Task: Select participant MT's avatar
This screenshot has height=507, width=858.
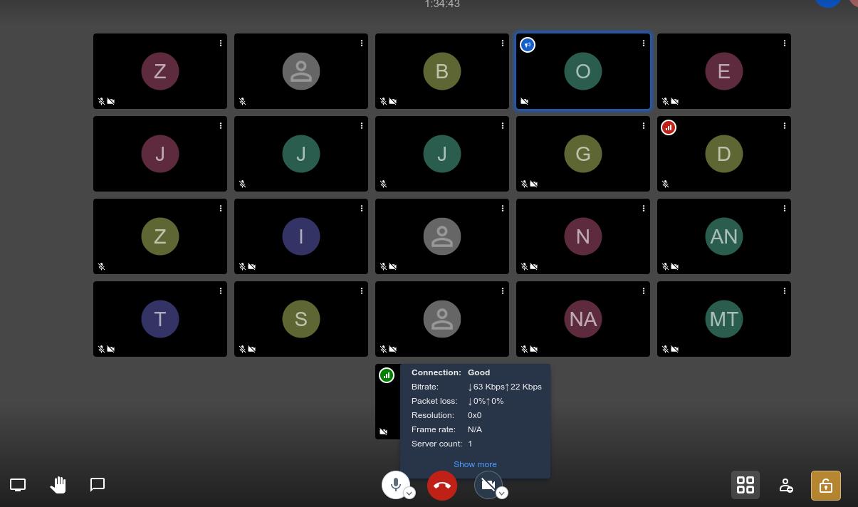Action: [724, 319]
